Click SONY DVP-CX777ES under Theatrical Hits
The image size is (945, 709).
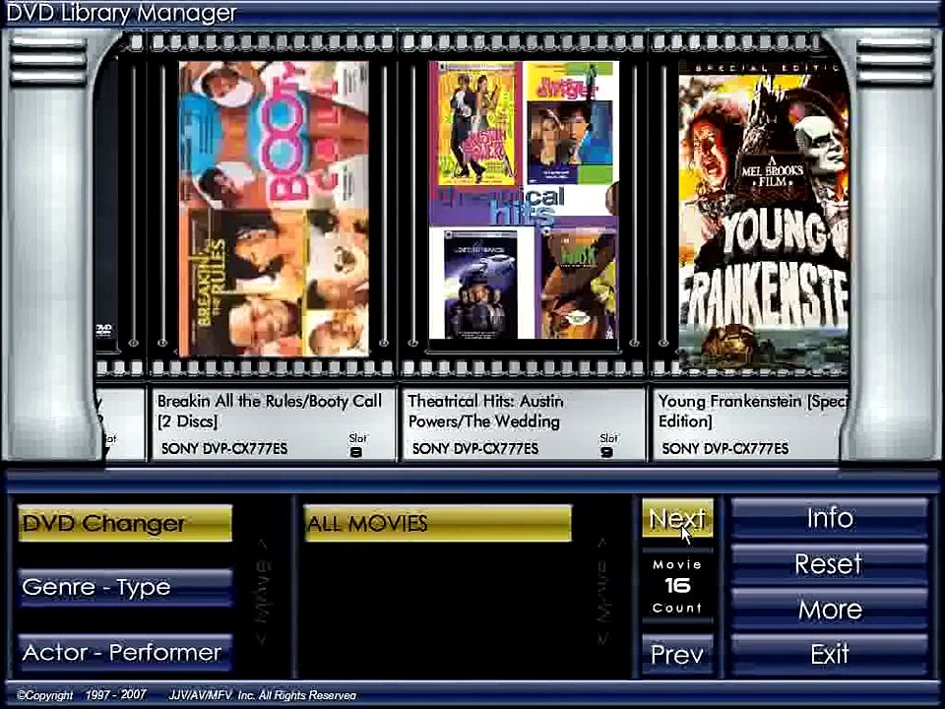click(x=474, y=449)
